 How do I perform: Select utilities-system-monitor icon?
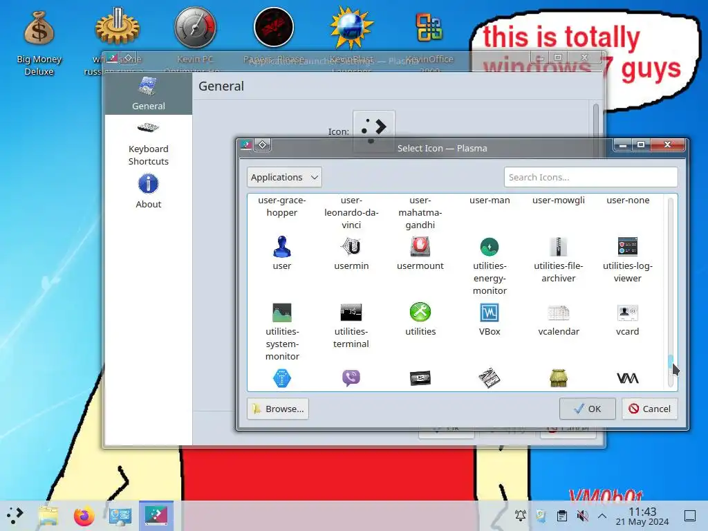(x=282, y=313)
